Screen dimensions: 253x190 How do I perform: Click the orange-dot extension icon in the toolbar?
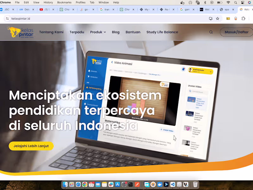tap(236, 19)
